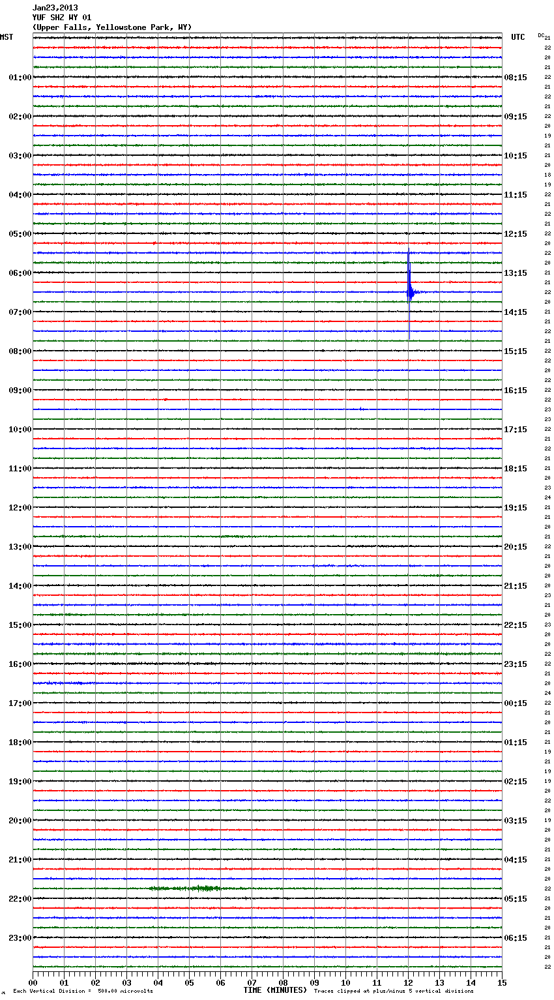
Task: Select the 10:00 MST time label
Action: pyautogui.click(x=20, y=430)
